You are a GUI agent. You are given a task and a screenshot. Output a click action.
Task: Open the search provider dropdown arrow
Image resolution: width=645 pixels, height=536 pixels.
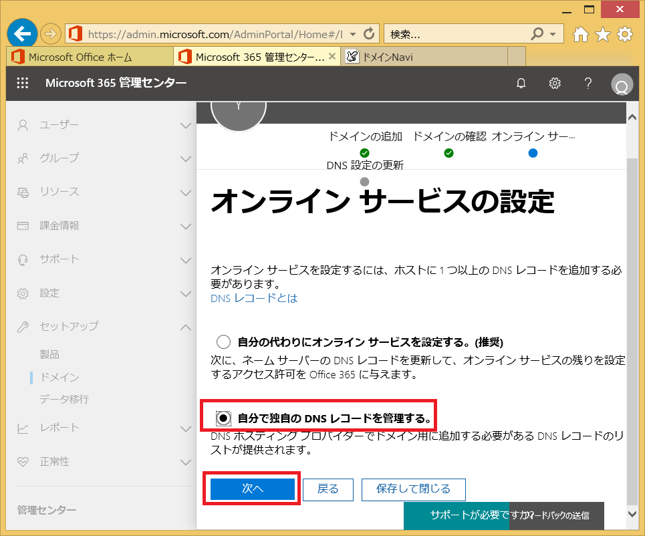(x=553, y=35)
